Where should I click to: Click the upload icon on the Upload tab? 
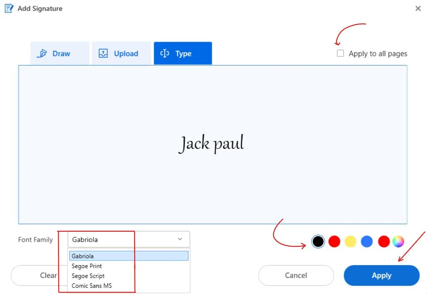tap(103, 54)
